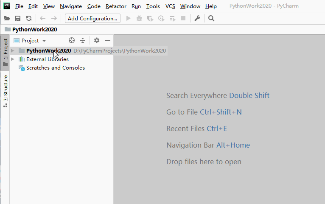Click the Double Shift shortcut text
This screenshot has width=325, height=204.
coord(249,95)
